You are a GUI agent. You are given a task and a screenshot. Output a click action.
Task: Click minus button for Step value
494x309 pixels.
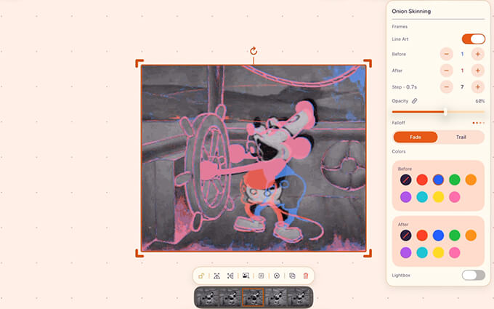tap(447, 87)
